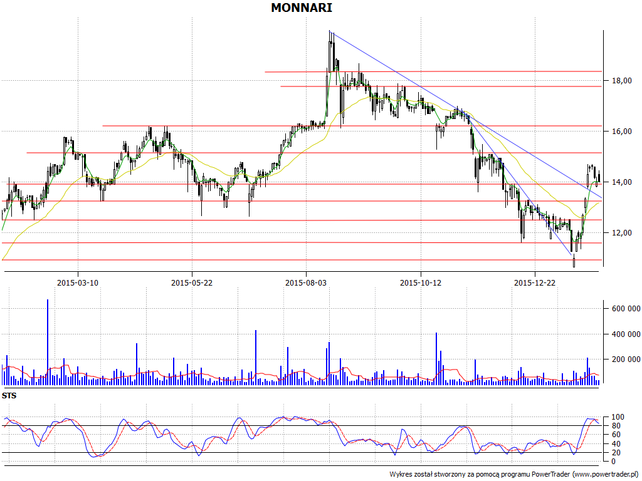Screen dimensions: 642x481
Task: Click the 100 level on STS axis
Action: coord(618,417)
